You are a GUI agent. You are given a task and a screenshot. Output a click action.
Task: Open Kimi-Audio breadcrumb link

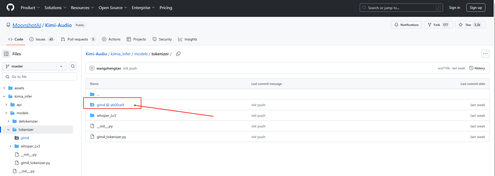pos(96,54)
